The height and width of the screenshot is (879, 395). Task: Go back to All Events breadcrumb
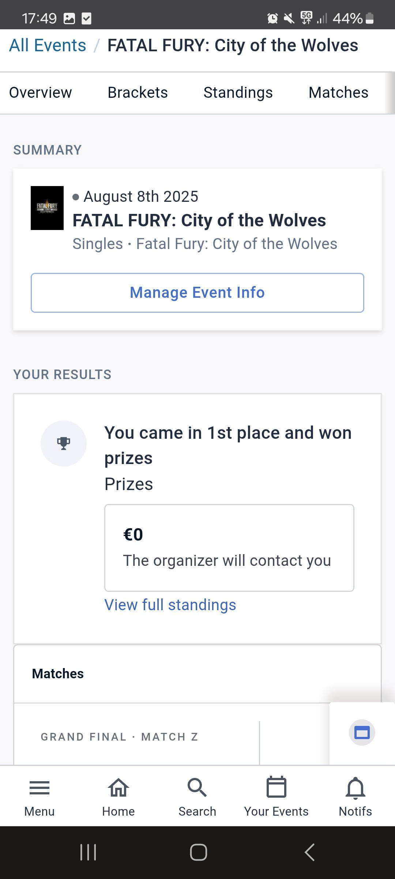click(x=48, y=45)
